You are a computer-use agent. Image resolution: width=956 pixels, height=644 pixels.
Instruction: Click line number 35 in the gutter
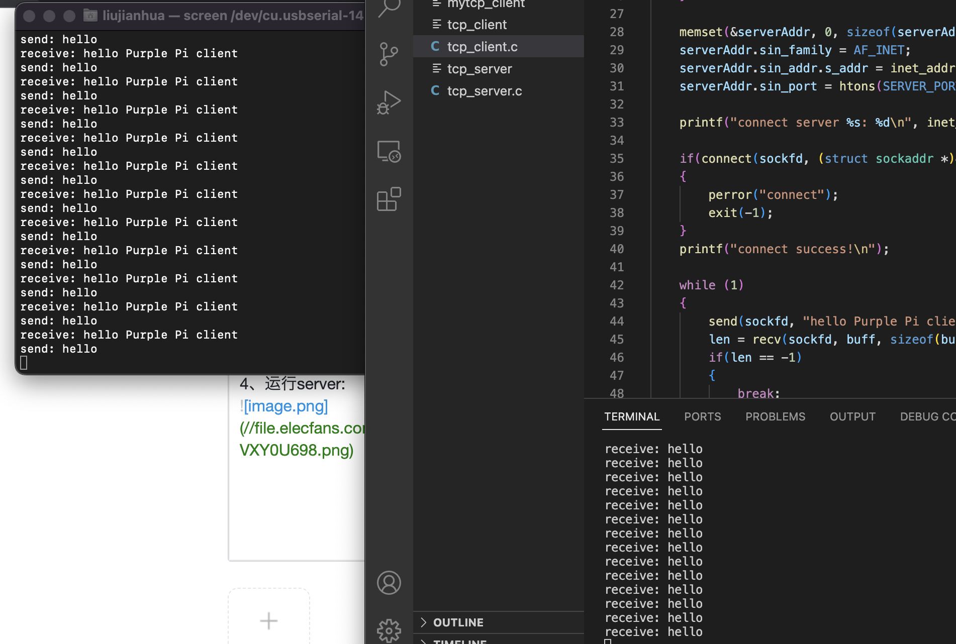(x=617, y=159)
